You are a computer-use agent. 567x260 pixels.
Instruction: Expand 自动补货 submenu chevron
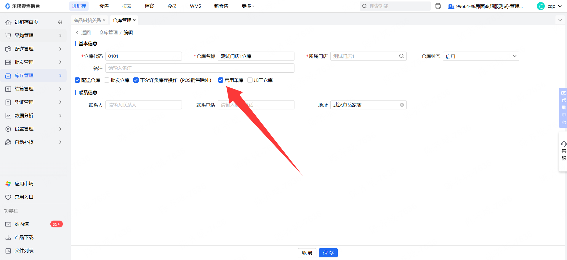click(60, 142)
